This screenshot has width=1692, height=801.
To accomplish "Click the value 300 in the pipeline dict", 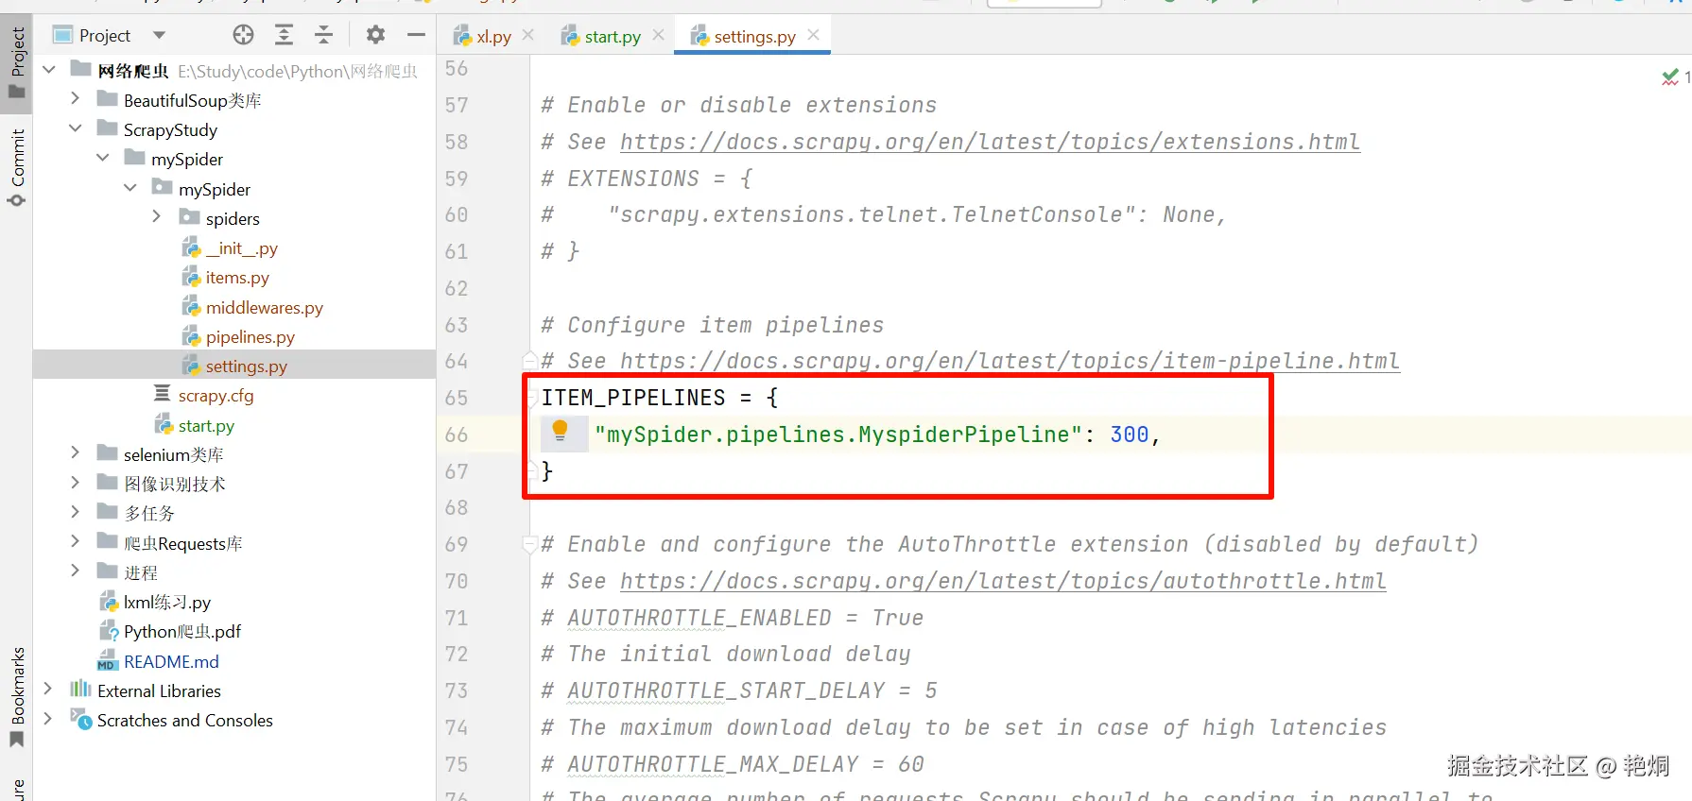I will pyautogui.click(x=1129, y=435).
